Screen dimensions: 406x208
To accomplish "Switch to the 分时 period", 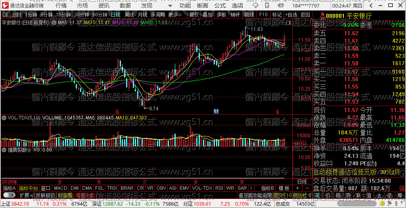I will [17, 15].
